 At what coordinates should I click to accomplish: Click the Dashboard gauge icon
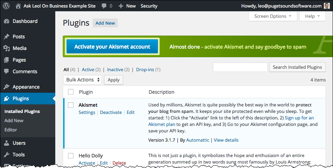tap(7, 21)
